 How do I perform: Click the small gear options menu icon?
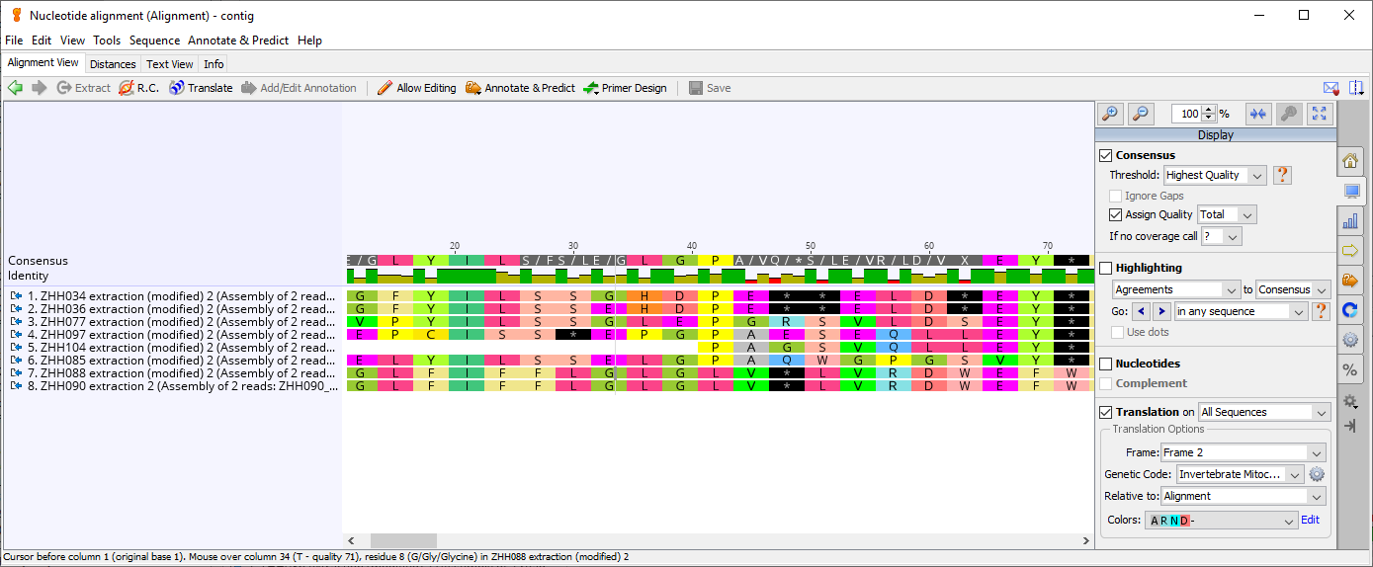1350,401
